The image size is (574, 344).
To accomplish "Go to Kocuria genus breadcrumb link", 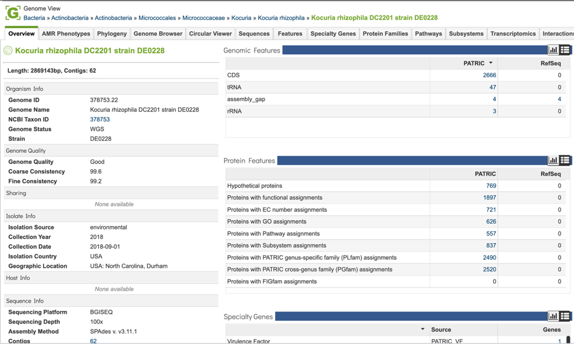I will click(241, 18).
